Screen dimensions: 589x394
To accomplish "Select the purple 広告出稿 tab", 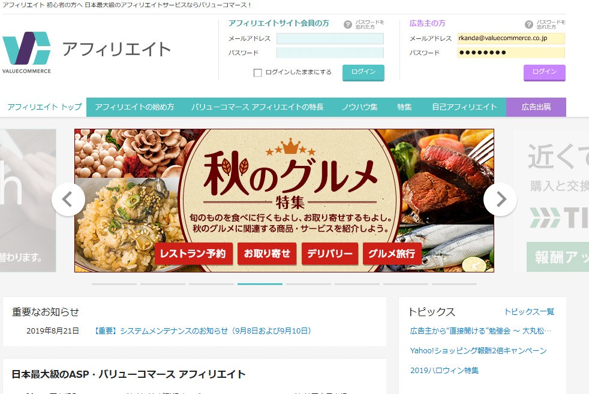I will [x=536, y=107].
